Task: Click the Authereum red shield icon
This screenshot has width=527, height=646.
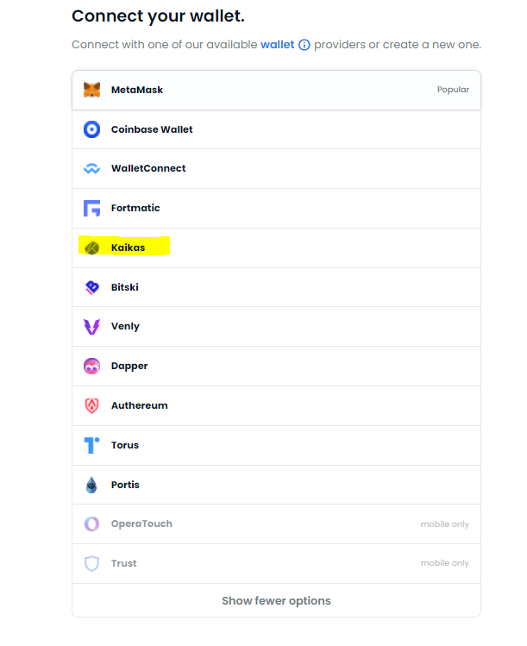Action: coord(91,405)
